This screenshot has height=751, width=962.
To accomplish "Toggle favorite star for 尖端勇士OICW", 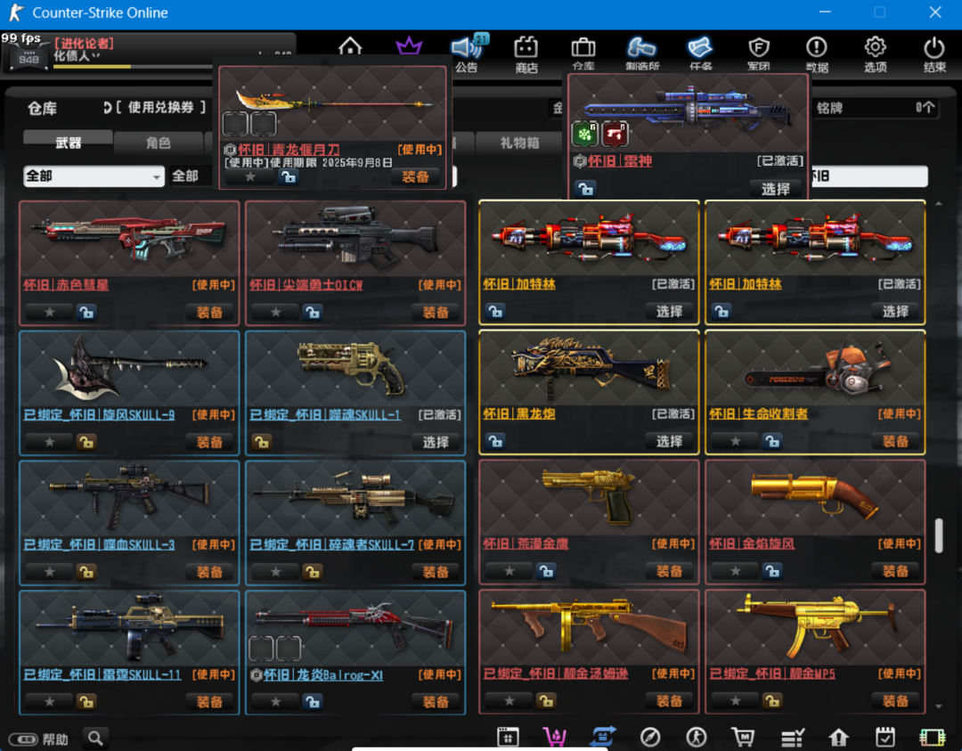I will 276,313.
